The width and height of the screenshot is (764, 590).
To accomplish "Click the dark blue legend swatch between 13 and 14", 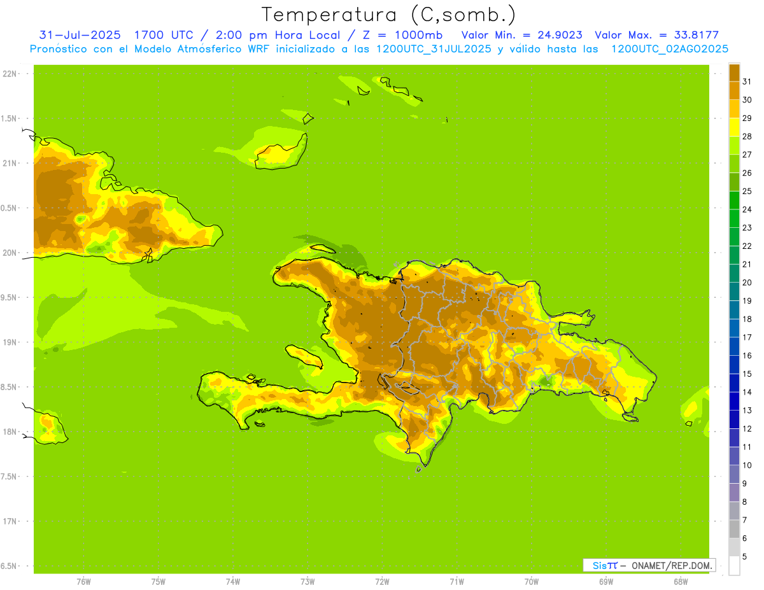I will click(734, 401).
